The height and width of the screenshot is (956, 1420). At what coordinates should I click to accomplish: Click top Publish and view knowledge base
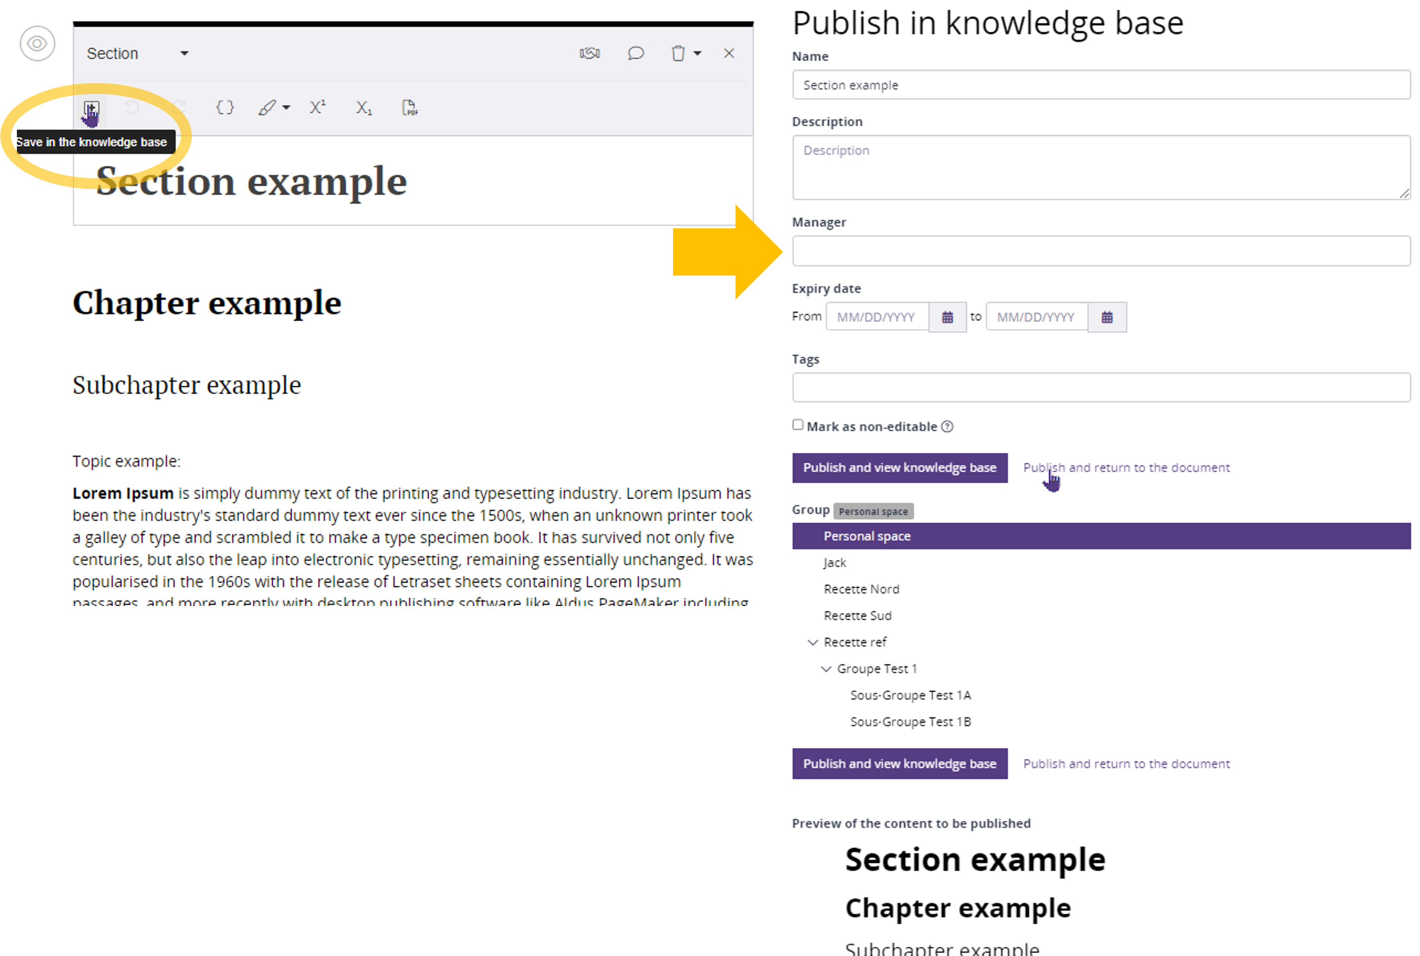[900, 468]
